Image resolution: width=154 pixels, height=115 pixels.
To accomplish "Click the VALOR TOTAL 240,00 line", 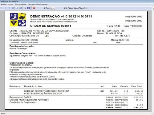I will [124, 107].
